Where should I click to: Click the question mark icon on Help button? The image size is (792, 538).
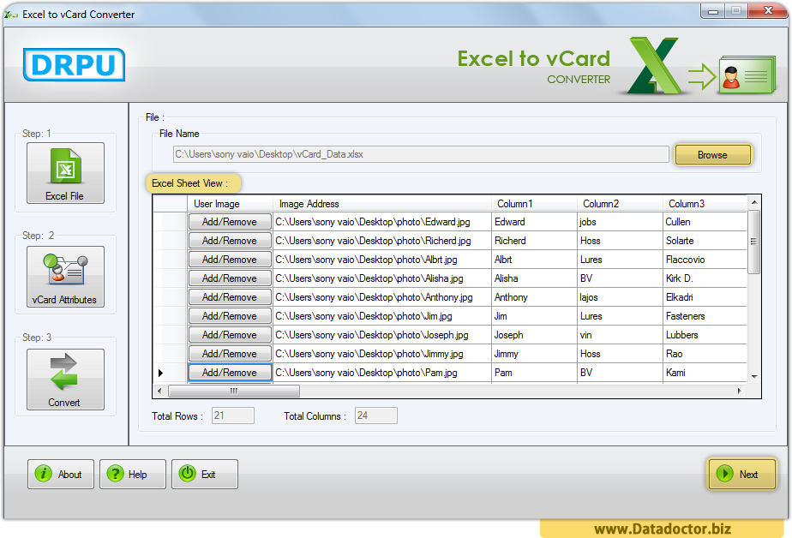pyautogui.click(x=114, y=474)
